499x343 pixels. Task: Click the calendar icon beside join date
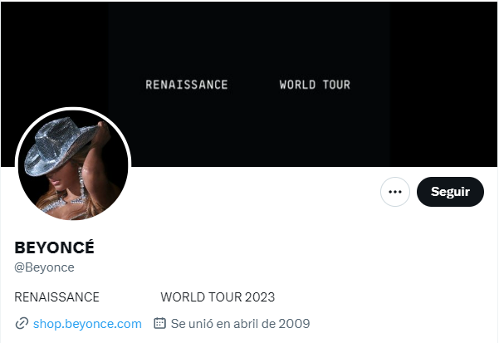click(x=159, y=323)
